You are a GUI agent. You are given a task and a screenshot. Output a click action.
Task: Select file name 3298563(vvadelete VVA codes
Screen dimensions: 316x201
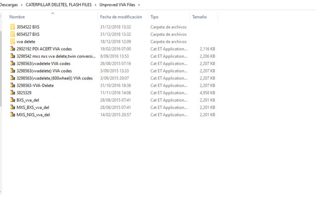43,64
